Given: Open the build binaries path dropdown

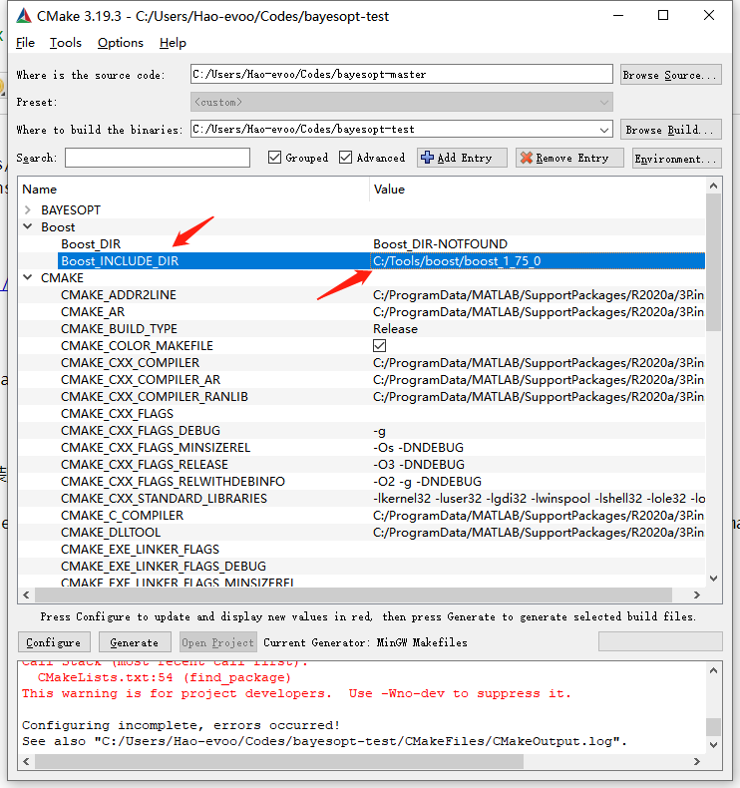Looking at the screenshot, I should click(x=603, y=130).
